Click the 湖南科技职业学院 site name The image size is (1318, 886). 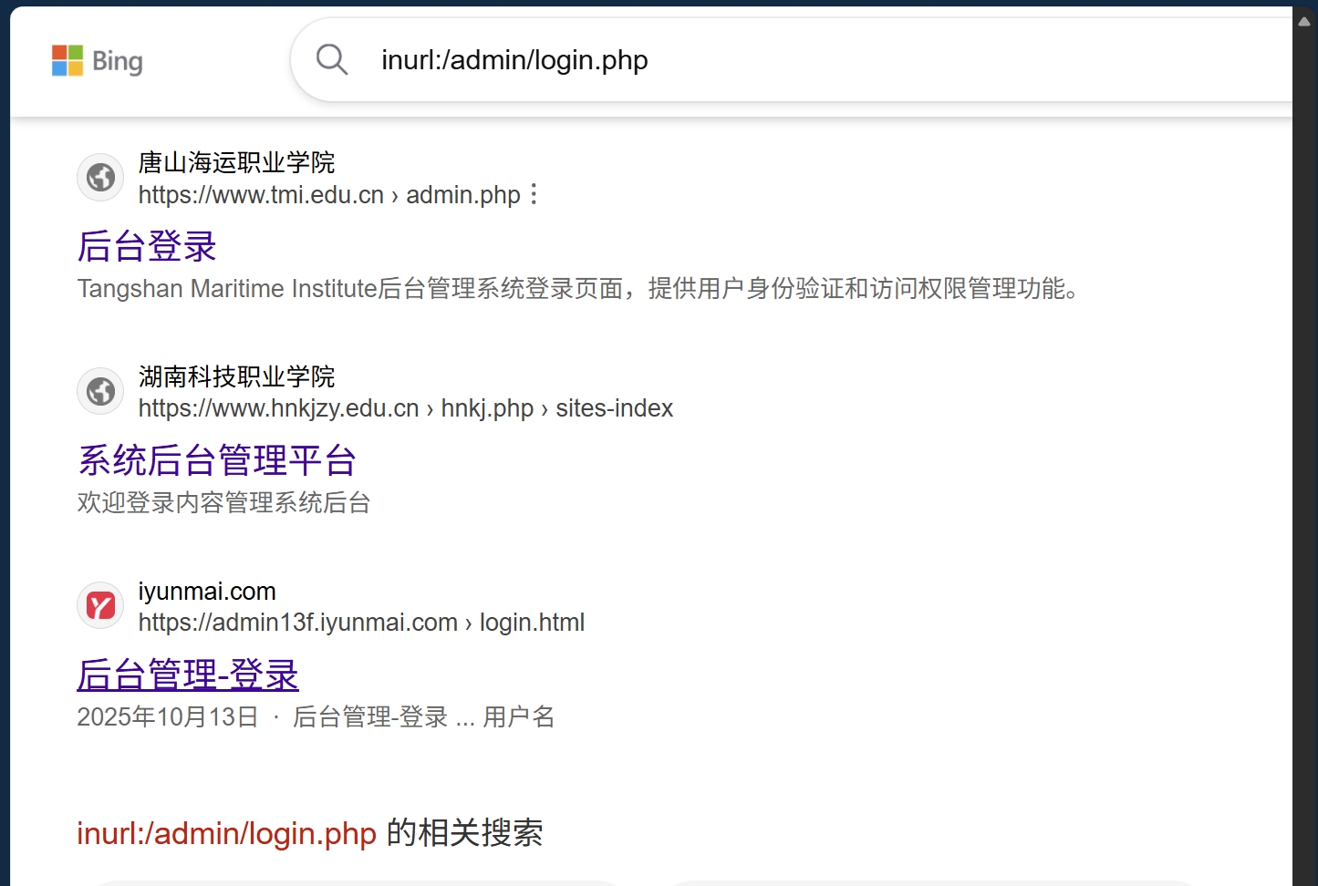(236, 376)
